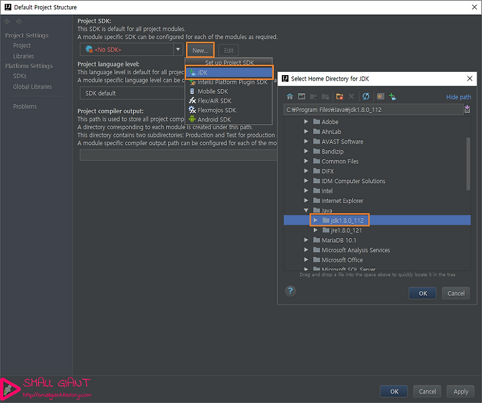The height and width of the screenshot is (403, 482).
Task: Expand the AhnLab folder
Action: pos(306,131)
